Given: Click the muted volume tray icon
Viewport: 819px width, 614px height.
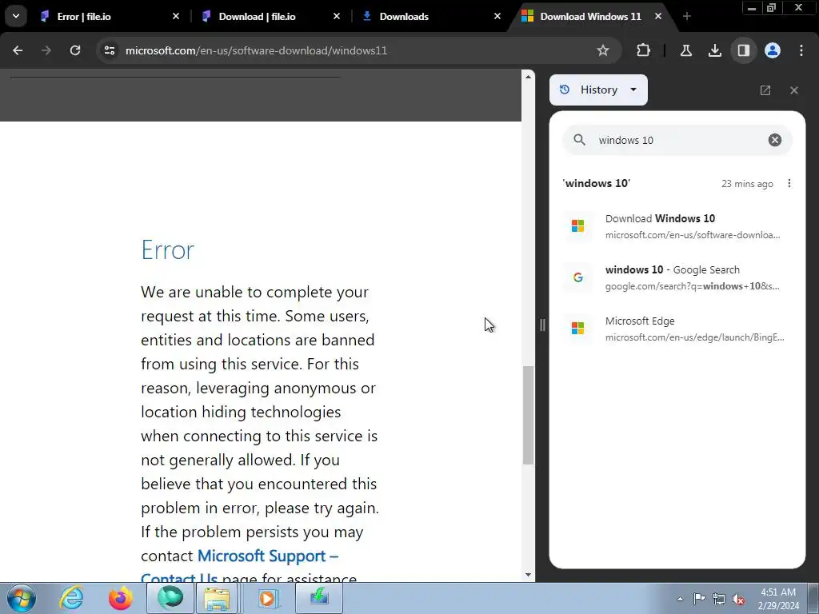Looking at the screenshot, I should [x=738, y=599].
